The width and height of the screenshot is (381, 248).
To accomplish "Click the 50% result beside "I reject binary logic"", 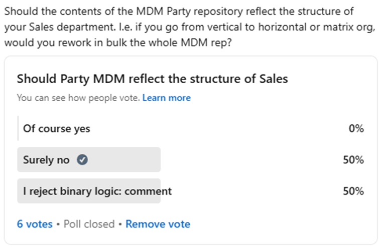I will pyautogui.click(x=353, y=191).
